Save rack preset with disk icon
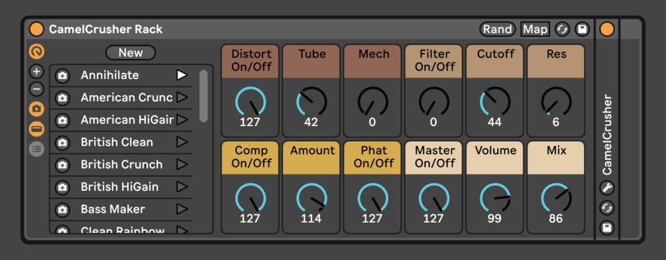666x260 pixels. [583, 29]
